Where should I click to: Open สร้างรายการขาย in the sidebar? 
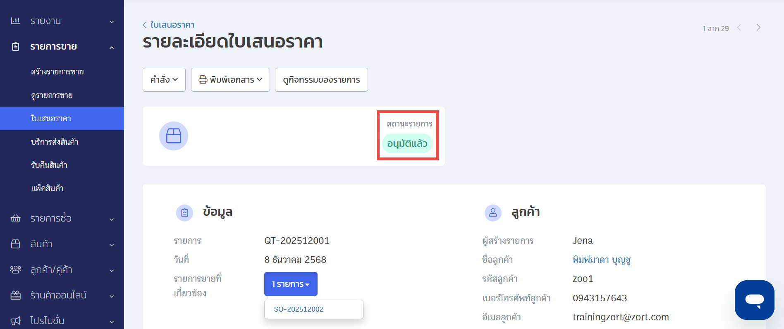coord(57,72)
